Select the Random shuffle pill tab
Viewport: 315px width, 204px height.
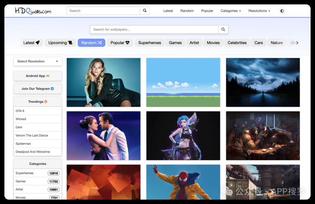click(91, 43)
